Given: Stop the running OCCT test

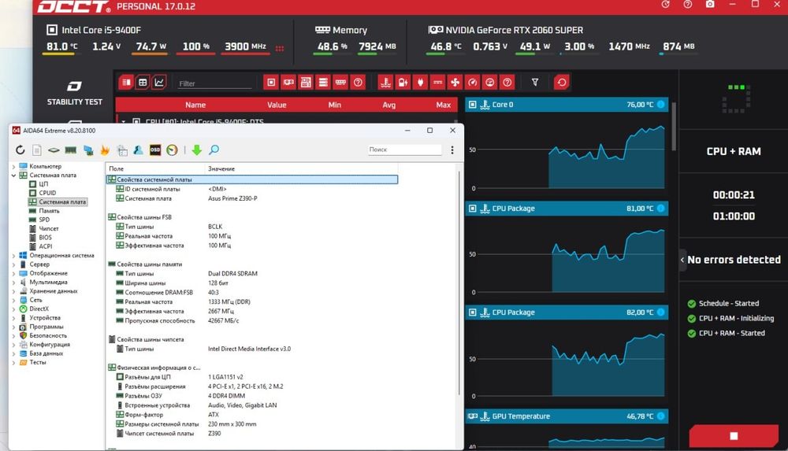Looking at the screenshot, I should (x=734, y=435).
